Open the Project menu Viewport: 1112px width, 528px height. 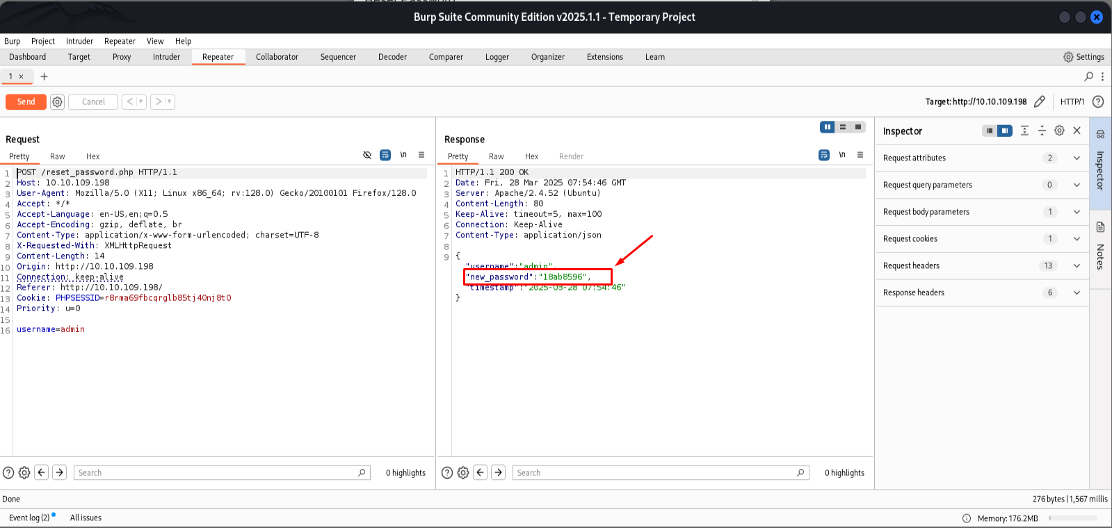(x=43, y=41)
